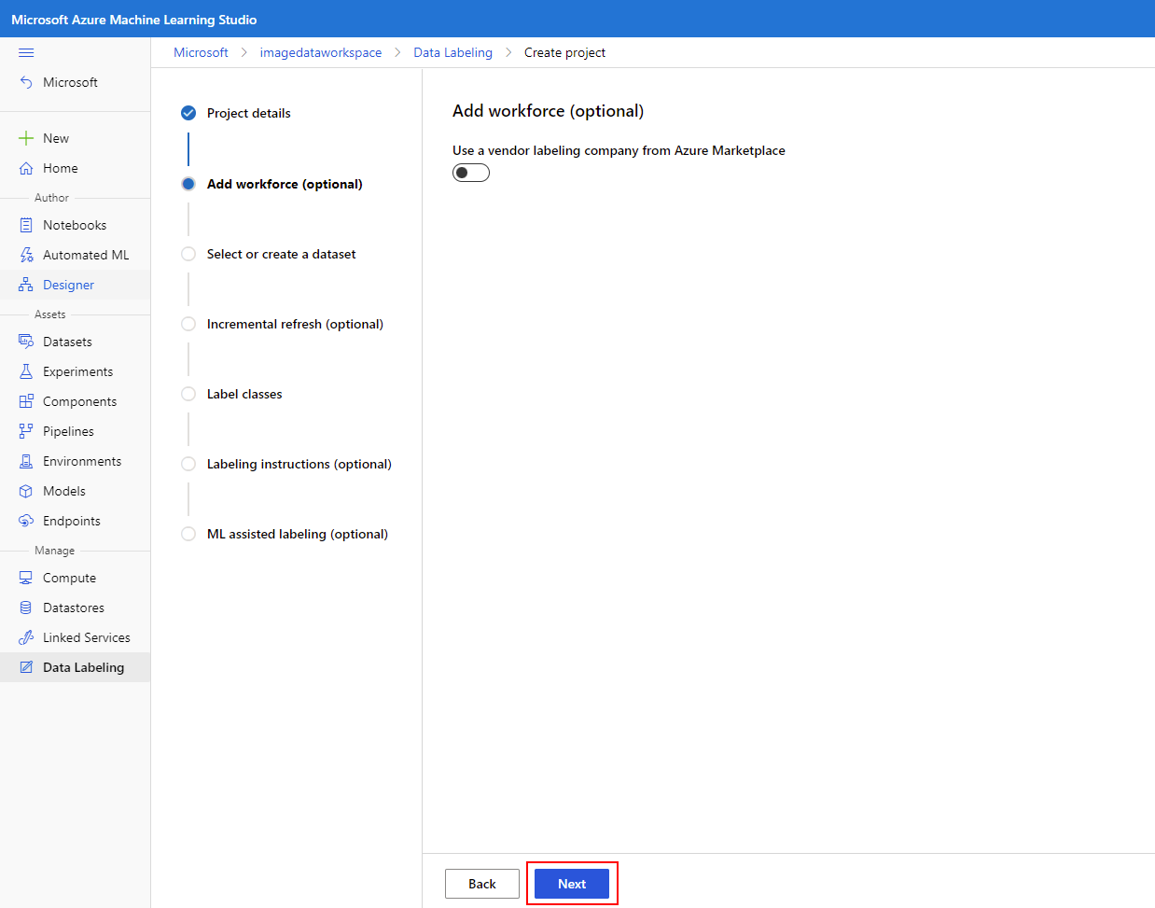The height and width of the screenshot is (908, 1155).
Task: Click the Linked Services icon
Action: pyautogui.click(x=26, y=637)
